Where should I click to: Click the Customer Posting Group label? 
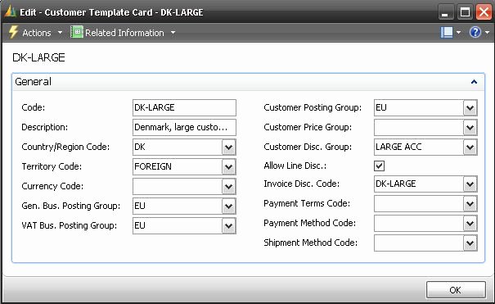[313, 107]
